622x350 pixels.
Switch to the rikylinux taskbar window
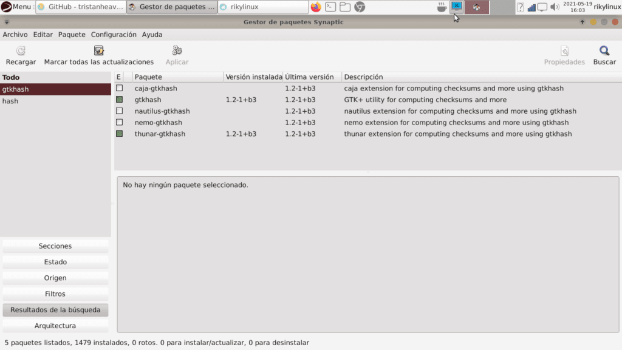coord(262,7)
